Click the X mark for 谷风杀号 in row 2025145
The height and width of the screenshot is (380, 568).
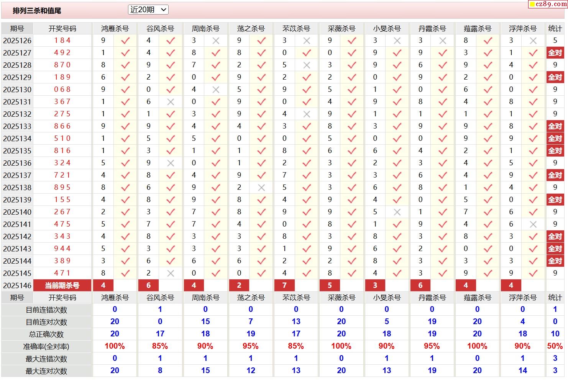171,273
